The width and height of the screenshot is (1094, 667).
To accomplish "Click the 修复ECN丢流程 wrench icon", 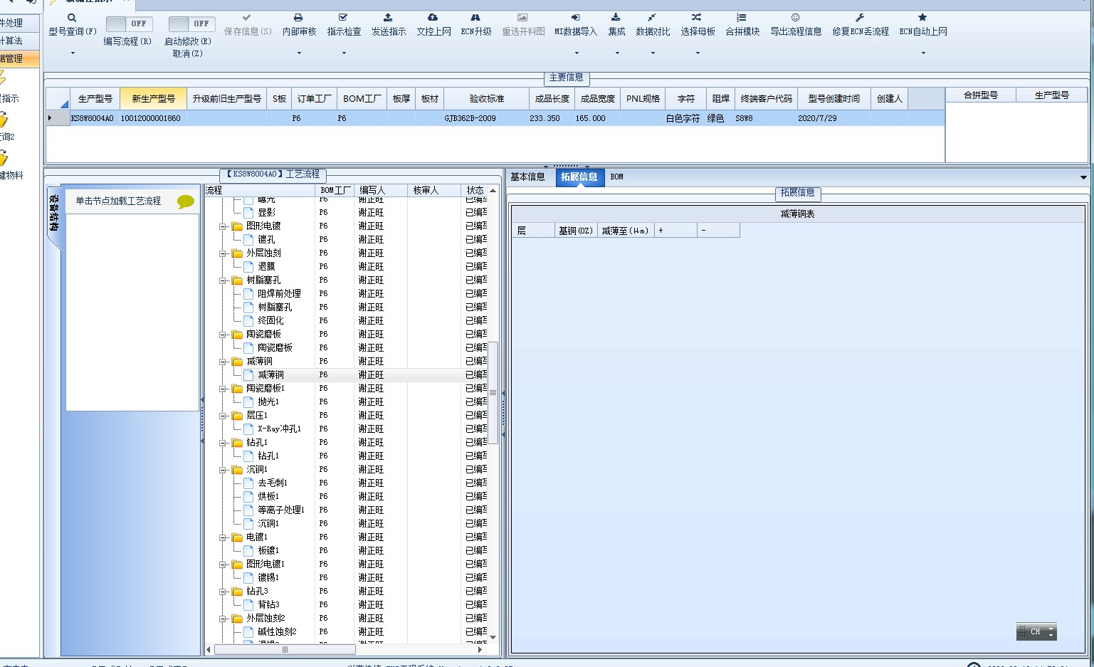I will coord(860,17).
